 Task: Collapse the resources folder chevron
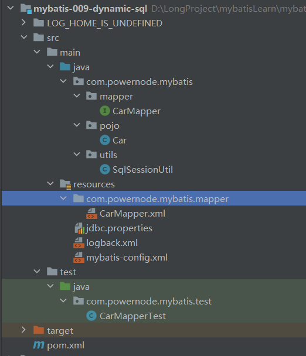pos(50,183)
